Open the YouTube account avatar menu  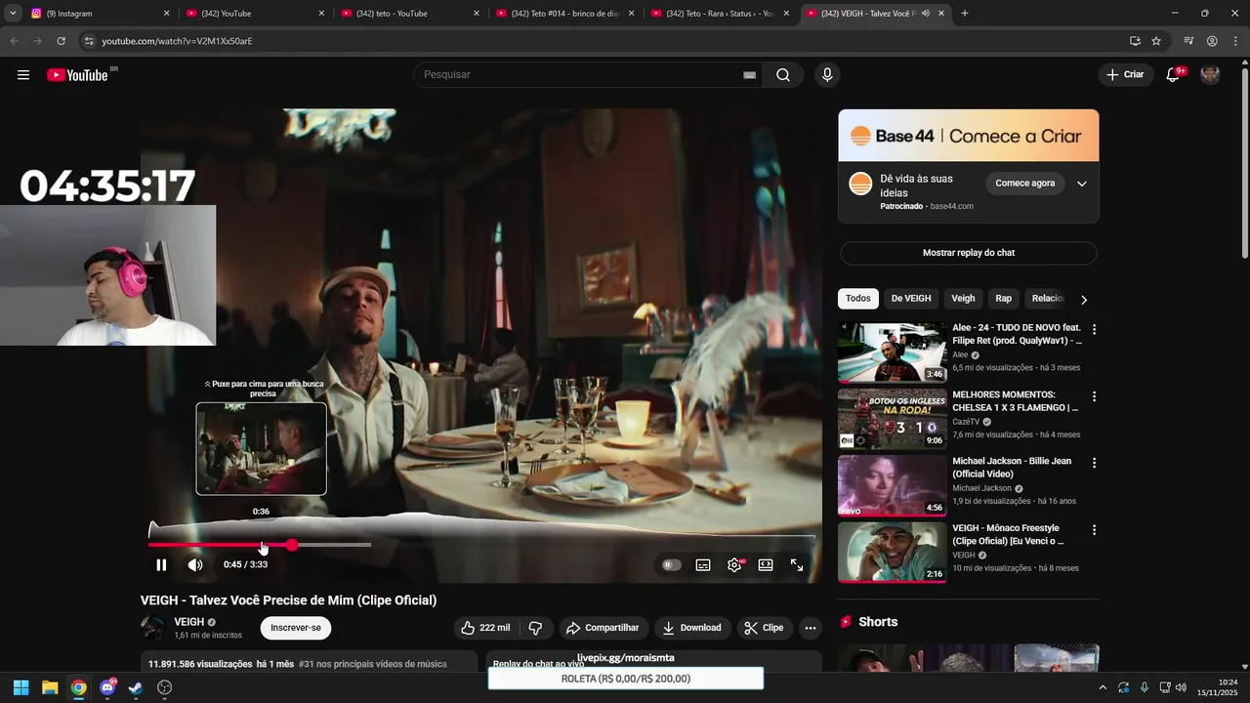(x=1210, y=75)
